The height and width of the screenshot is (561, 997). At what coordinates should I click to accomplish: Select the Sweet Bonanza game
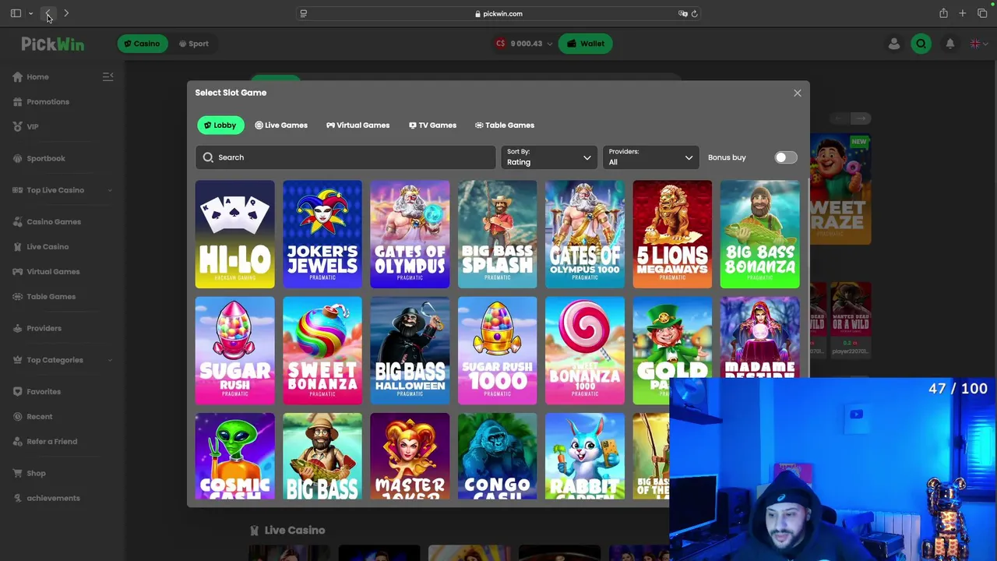click(x=322, y=351)
